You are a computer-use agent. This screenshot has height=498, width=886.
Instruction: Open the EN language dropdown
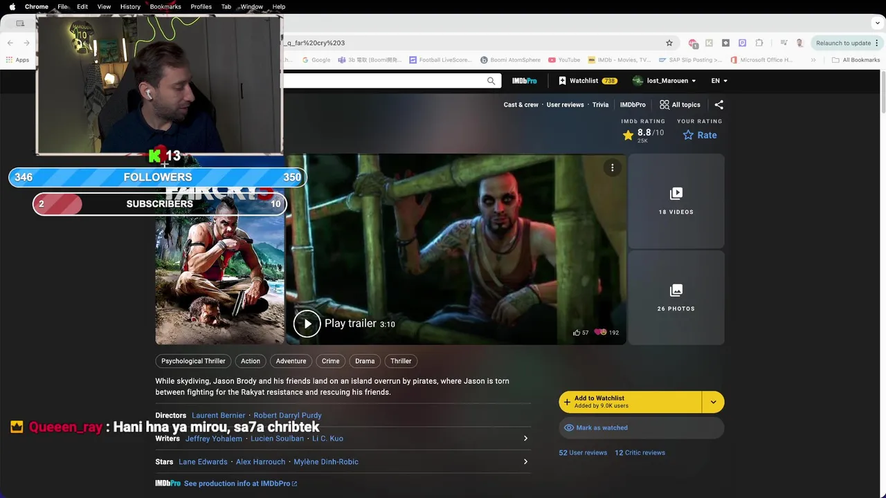pos(719,81)
